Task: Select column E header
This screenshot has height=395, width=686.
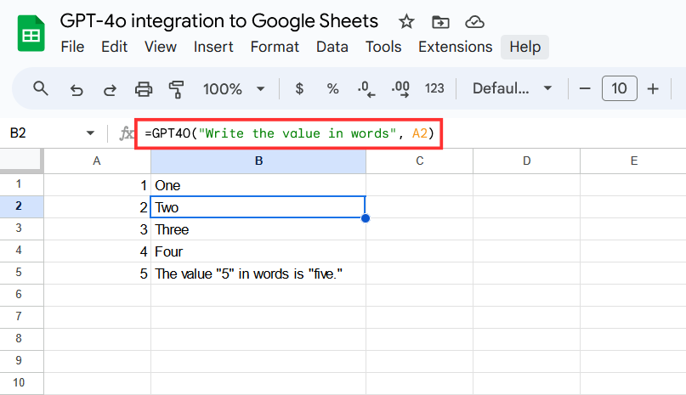Action: (x=633, y=161)
